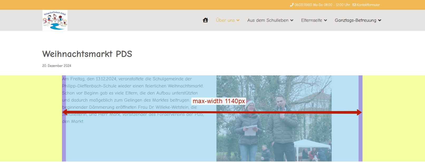
Task: Expand the Über uns chevron
Action: click(238, 20)
